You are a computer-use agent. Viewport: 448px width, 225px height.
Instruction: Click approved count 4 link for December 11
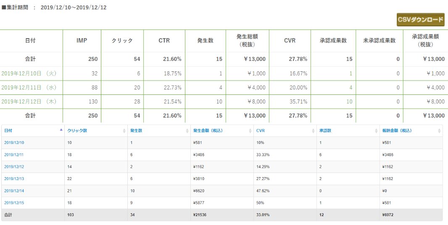coord(351,87)
